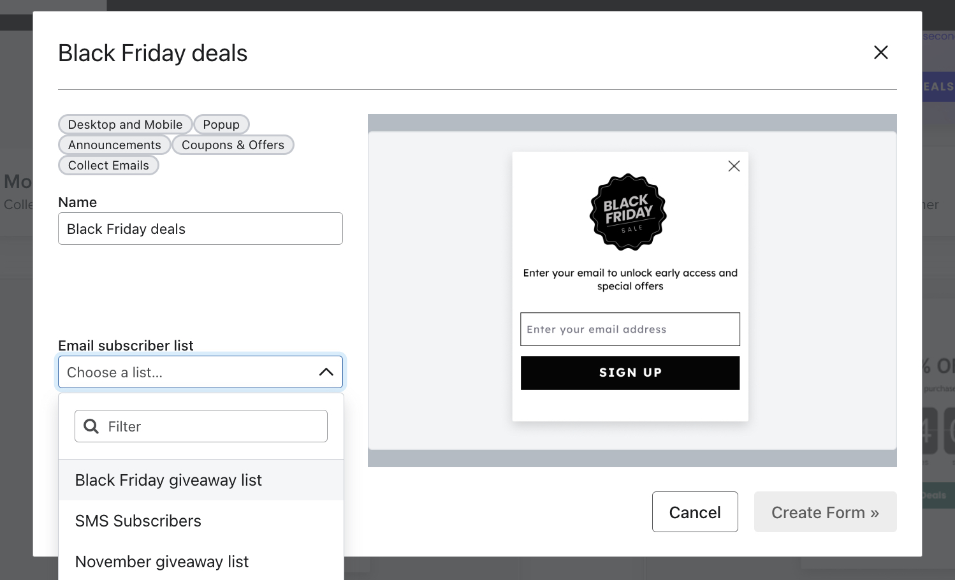
Task: Choose the Coupons & Offers tag
Action: tap(233, 145)
